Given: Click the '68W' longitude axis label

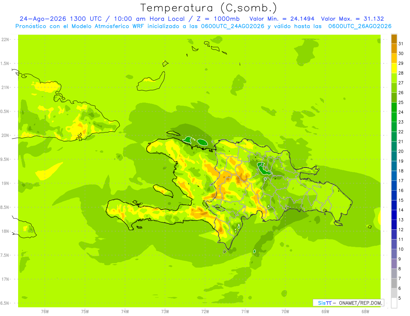Looking at the screenshot, I should (365, 312).
